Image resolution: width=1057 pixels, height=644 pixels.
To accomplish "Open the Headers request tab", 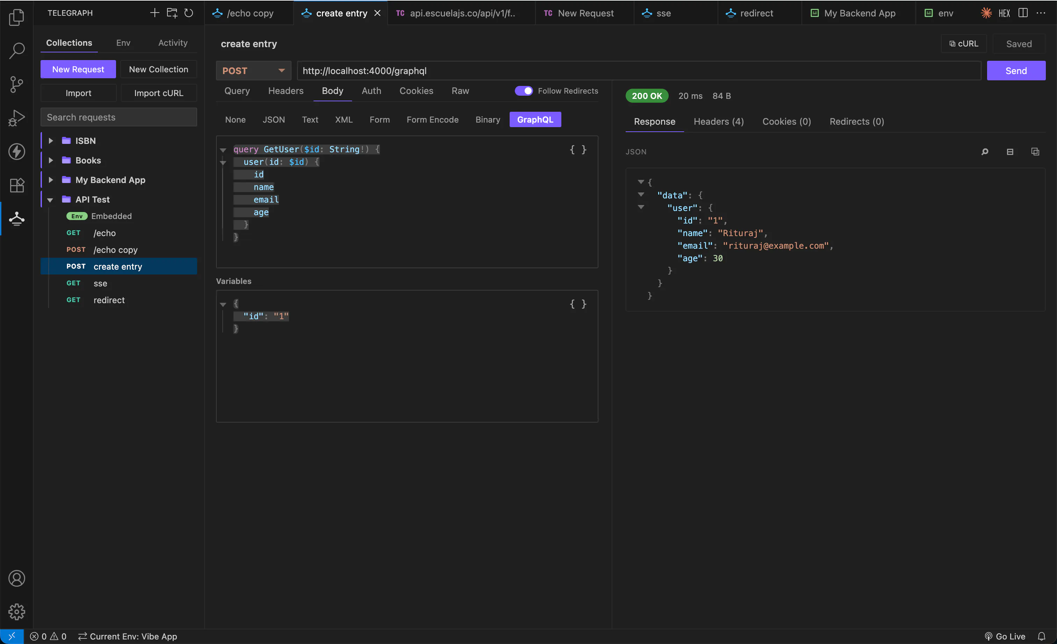I will pyautogui.click(x=286, y=91).
